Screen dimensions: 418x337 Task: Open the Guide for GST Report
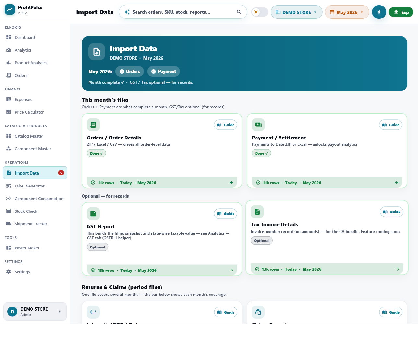[x=226, y=214]
